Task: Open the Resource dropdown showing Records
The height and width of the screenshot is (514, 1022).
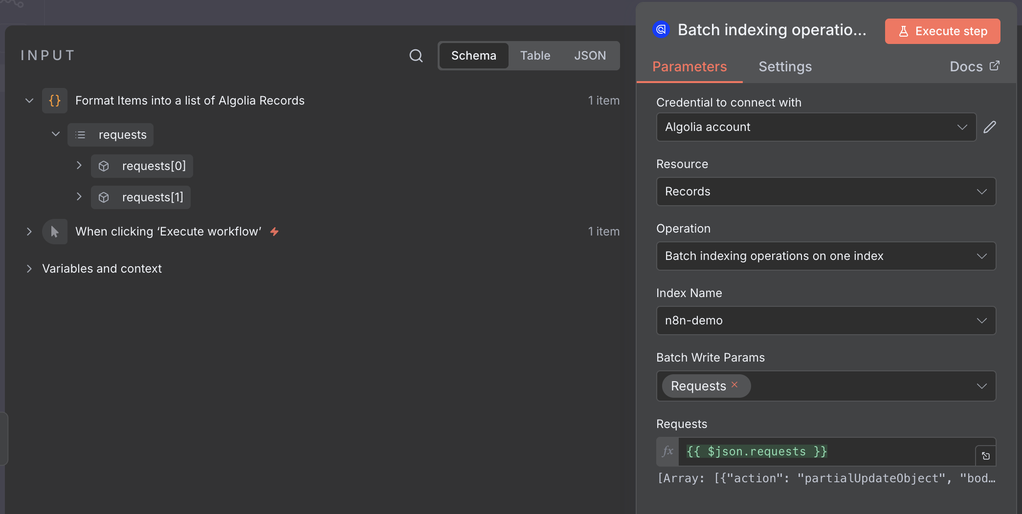Action: (826, 192)
